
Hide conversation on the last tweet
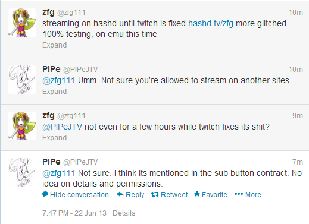76,195
